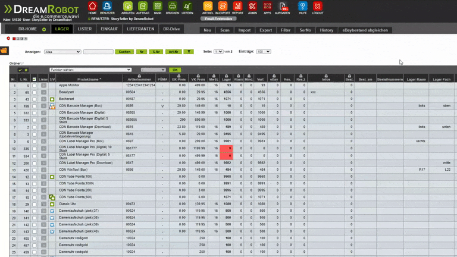
Task: Open the History menu item
Action: tap(327, 30)
